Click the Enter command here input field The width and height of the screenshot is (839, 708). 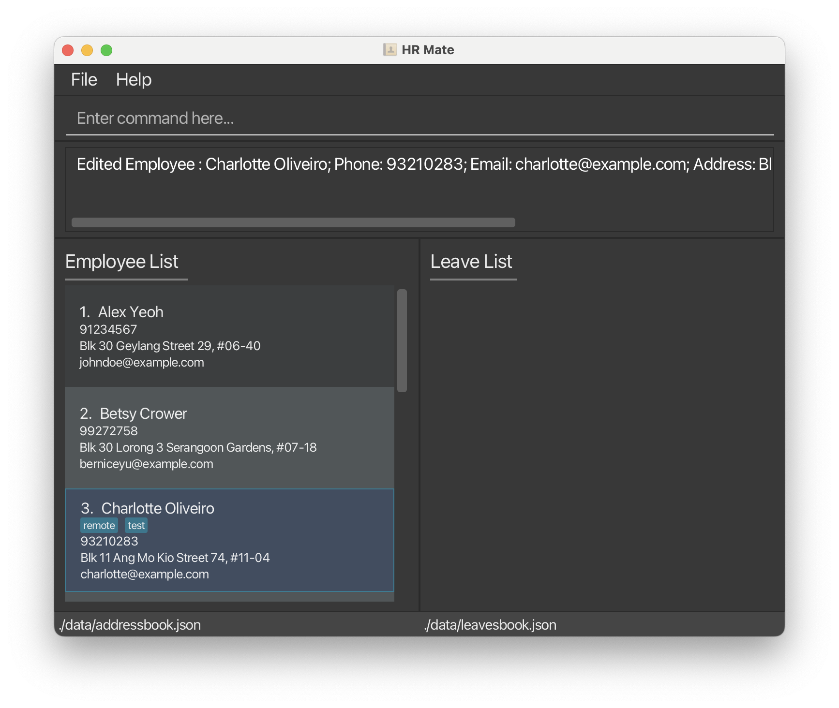(419, 118)
